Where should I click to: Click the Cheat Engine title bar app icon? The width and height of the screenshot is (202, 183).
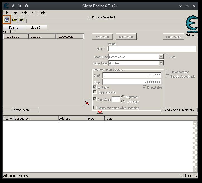6,6
